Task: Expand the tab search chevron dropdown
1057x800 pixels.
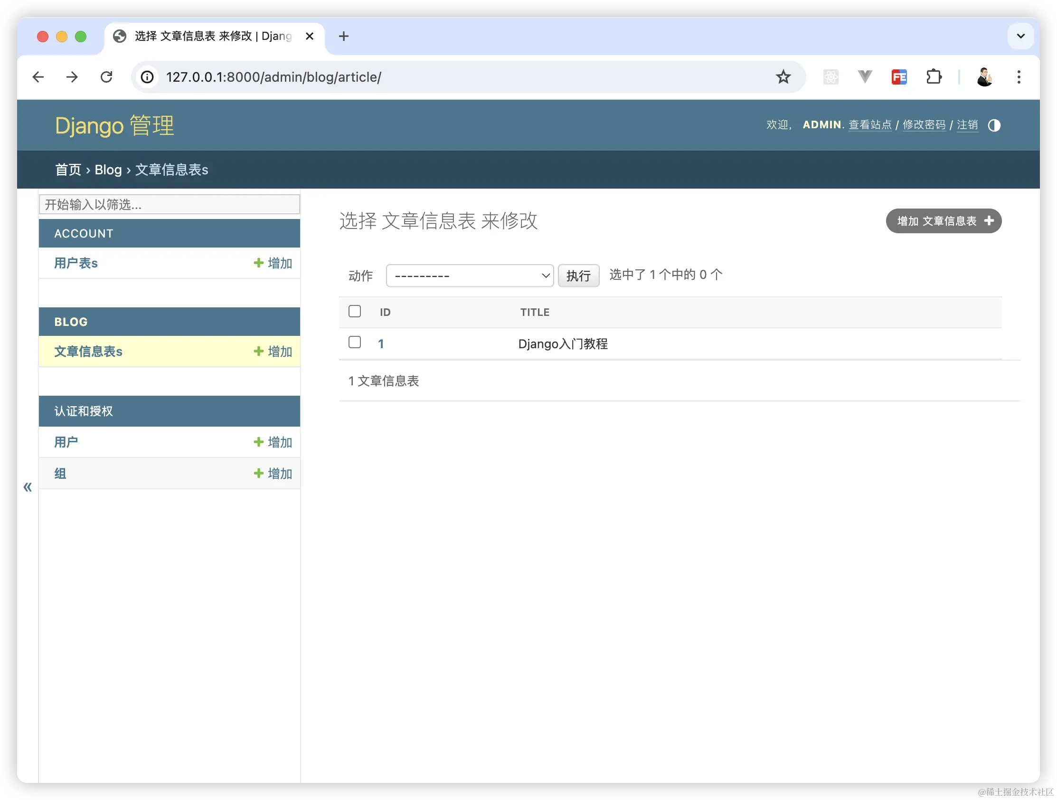Action: click(1020, 36)
